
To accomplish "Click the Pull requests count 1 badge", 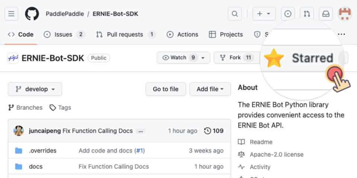I will [x=152, y=34].
